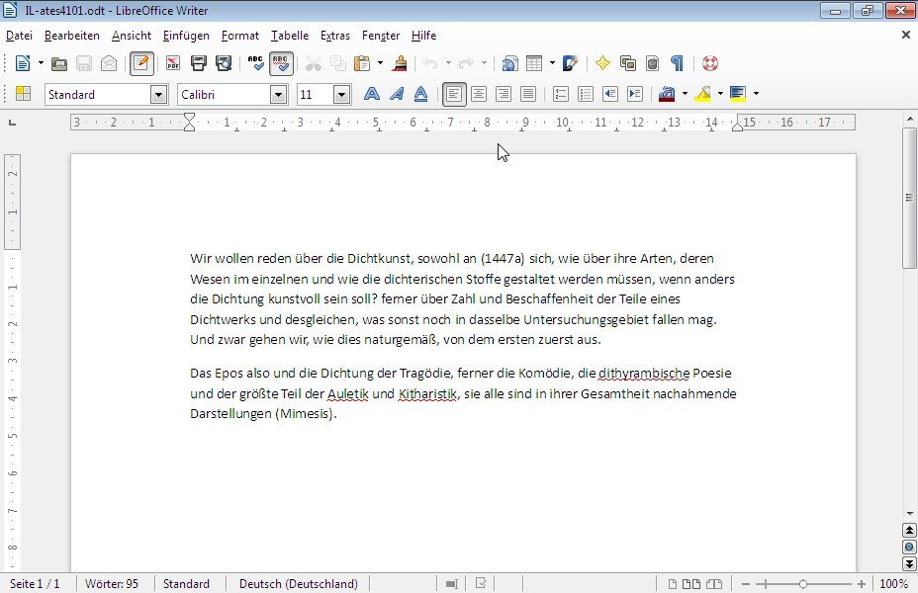Open the Gallery icon

click(628, 63)
